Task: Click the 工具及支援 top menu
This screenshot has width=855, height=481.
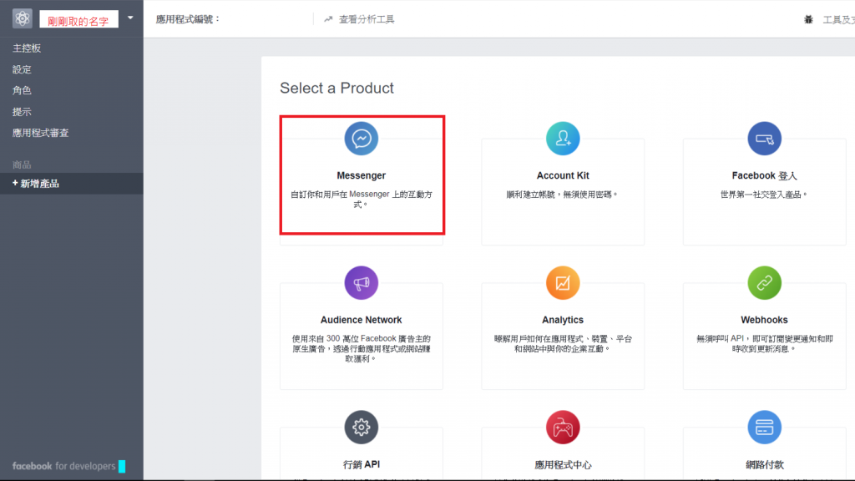Action: click(838, 20)
